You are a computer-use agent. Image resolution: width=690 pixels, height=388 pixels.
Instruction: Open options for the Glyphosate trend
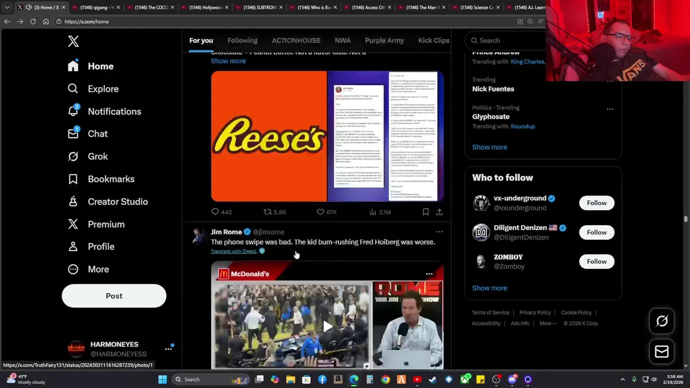tap(610, 109)
